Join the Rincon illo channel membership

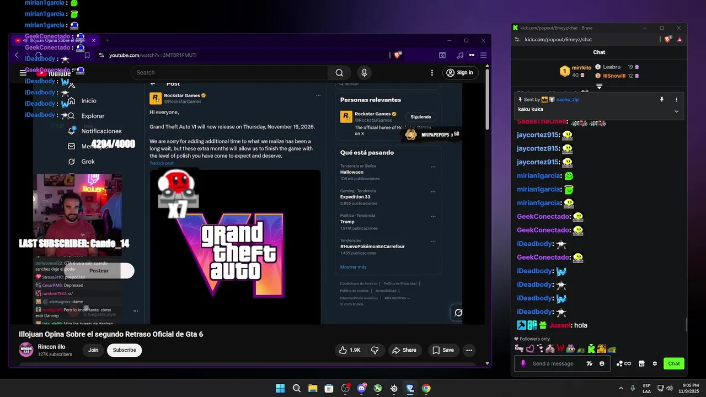tap(93, 350)
